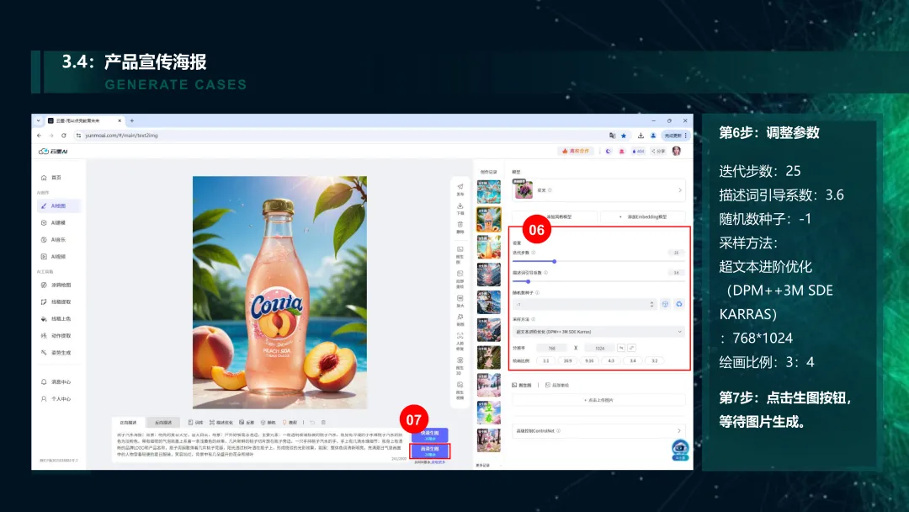Click the user avatar in page header
The width and height of the screenshot is (909, 512).
pyautogui.click(x=676, y=151)
